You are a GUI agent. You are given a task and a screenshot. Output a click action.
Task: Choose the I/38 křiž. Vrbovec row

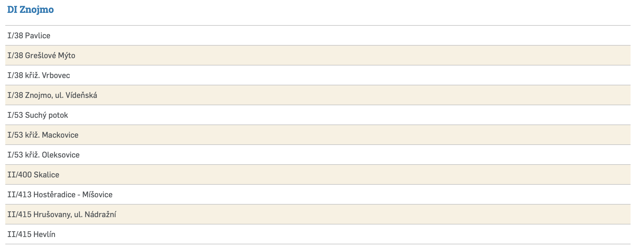click(x=39, y=75)
